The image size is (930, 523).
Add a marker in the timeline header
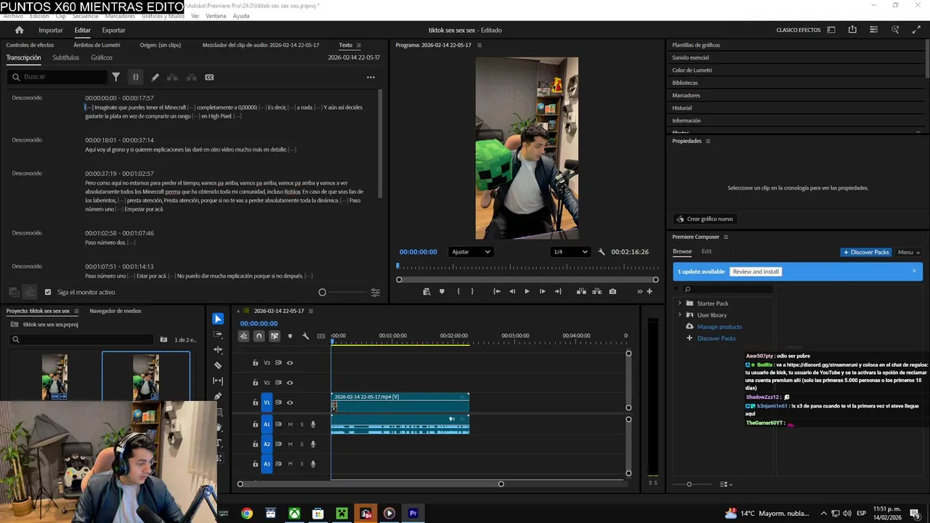click(x=290, y=336)
